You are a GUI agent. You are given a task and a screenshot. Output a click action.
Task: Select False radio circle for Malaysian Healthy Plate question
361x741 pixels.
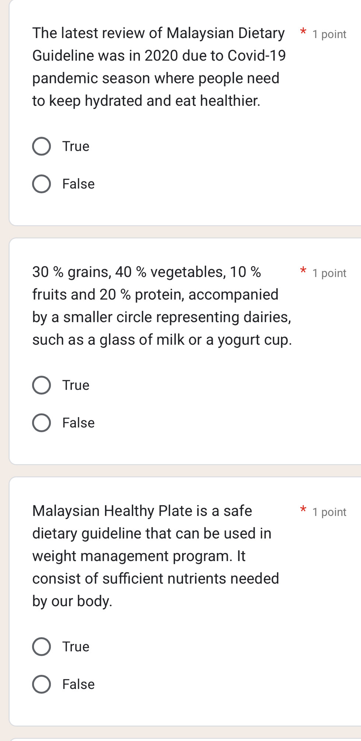[x=41, y=684]
